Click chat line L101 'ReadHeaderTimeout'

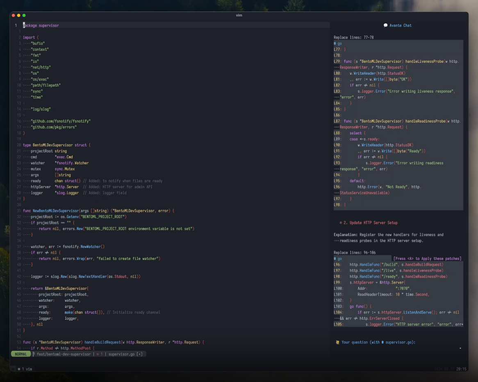[382, 295]
